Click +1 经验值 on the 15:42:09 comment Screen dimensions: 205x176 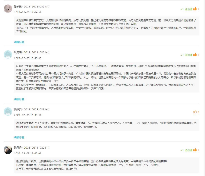(186, 150)
